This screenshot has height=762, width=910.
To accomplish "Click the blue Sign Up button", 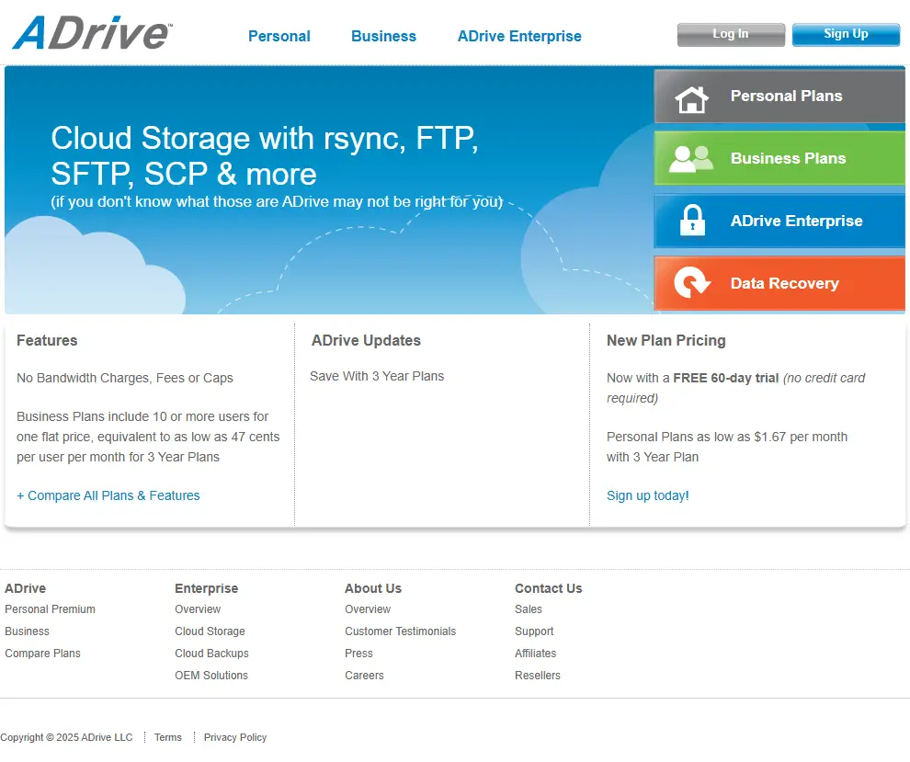I will point(846,34).
